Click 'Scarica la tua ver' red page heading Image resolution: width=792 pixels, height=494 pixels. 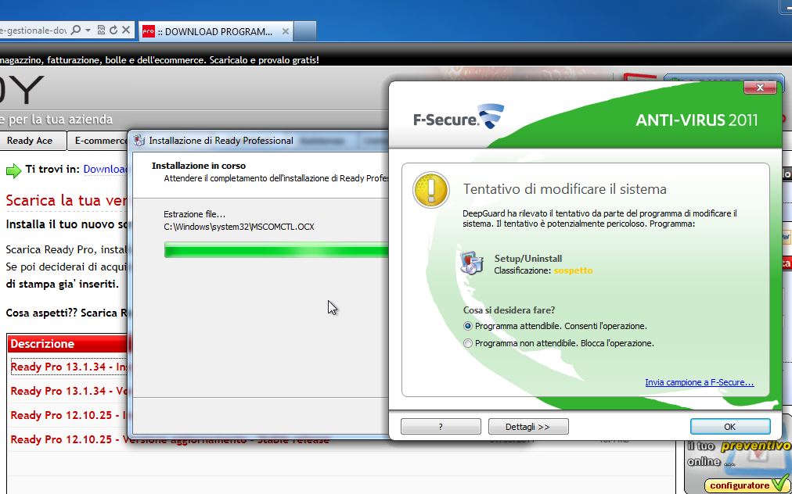pos(67,200)
